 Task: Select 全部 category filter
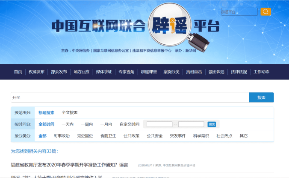click(42, 136)
